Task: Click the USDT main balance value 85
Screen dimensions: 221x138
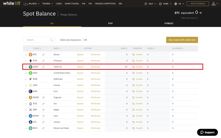Action: point(126,67)
